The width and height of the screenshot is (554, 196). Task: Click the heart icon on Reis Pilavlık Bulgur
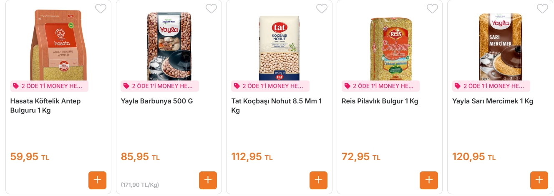pyautogui.click(x=432, y=8)
